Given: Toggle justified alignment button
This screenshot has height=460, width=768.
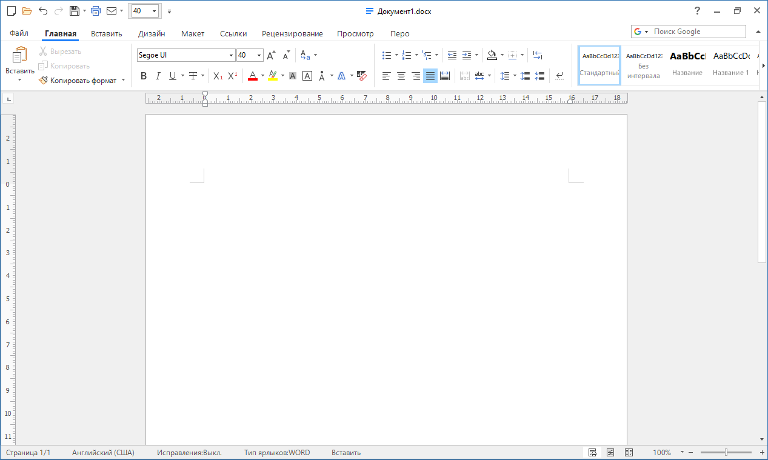Looking at the screenshot, I should point(430,76).
